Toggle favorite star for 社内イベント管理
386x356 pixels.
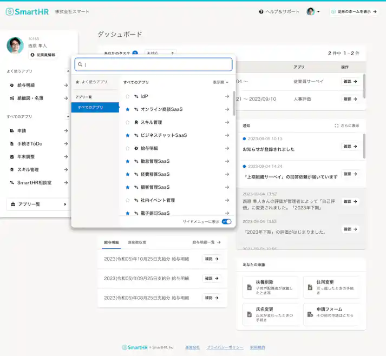(128, 200)
